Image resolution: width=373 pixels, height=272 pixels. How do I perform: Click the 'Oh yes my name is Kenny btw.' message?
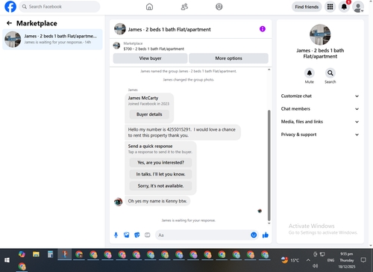point(157,201)
